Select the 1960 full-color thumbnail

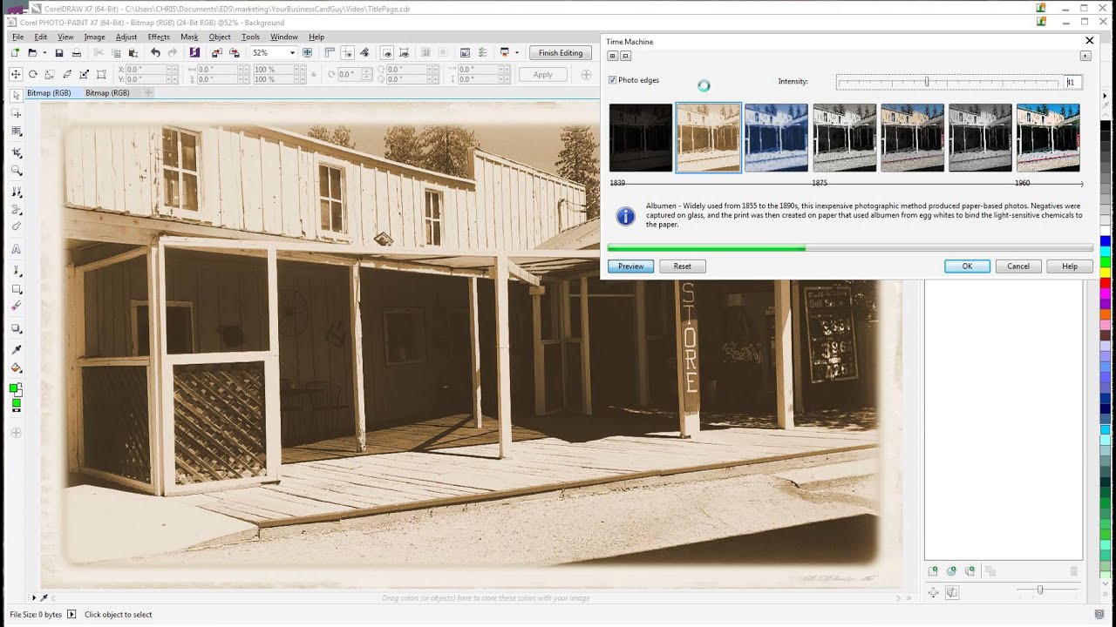(x=1048, y=138)
